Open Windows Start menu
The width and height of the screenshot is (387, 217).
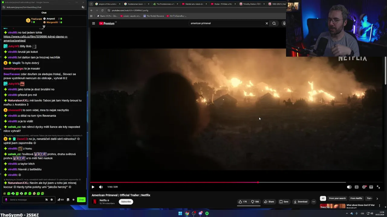180,213
